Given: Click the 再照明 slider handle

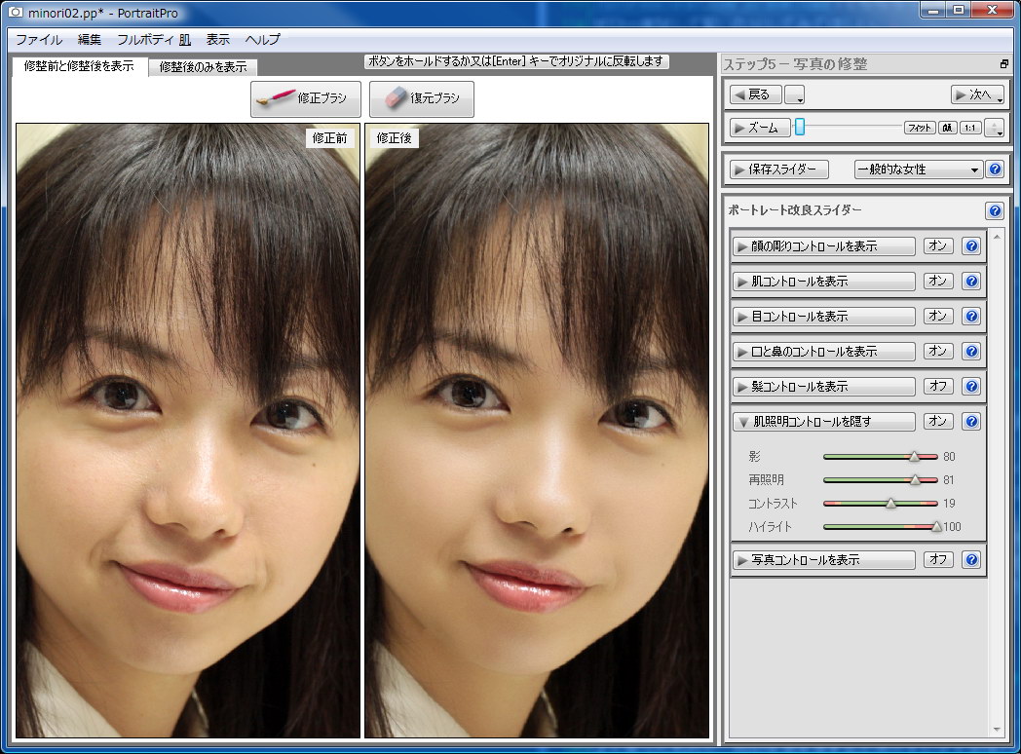Looking at the screenshot, I should click(x=915, y=480).
